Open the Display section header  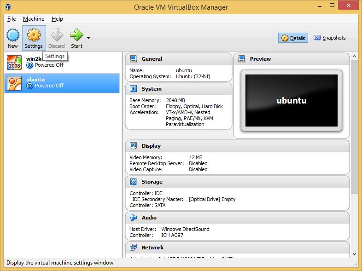point(237,146)
